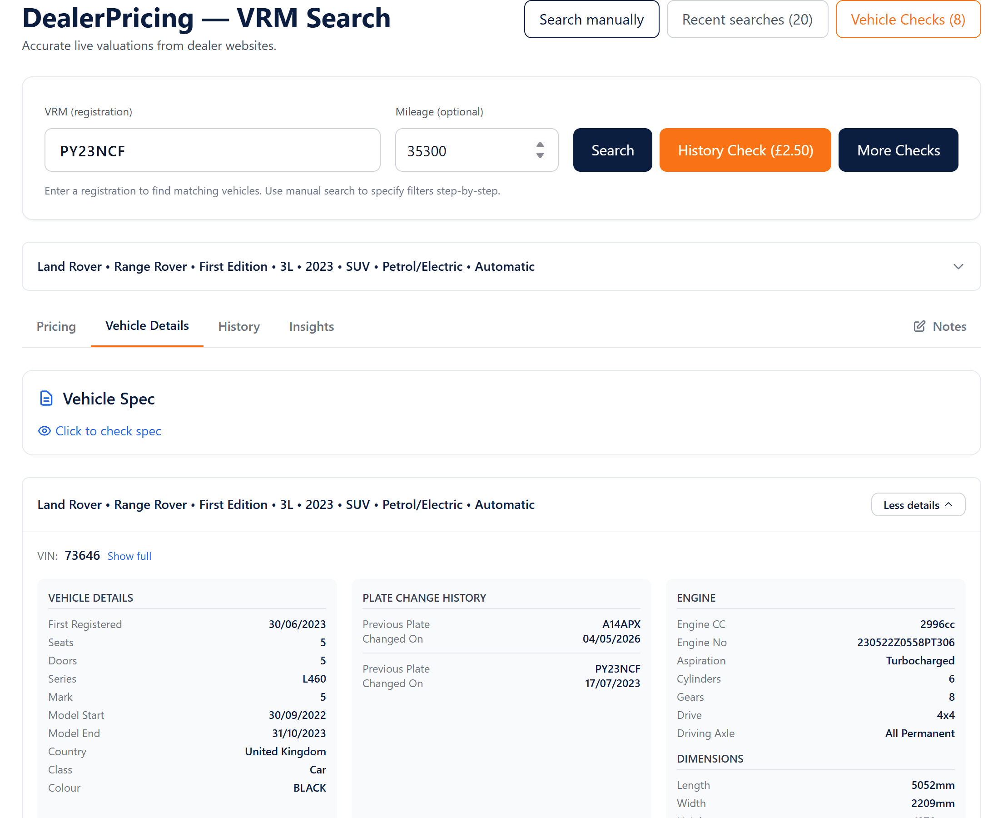Click the Cylinders value 6
This screenshot has width=1003, height=818.
point(951,679)
